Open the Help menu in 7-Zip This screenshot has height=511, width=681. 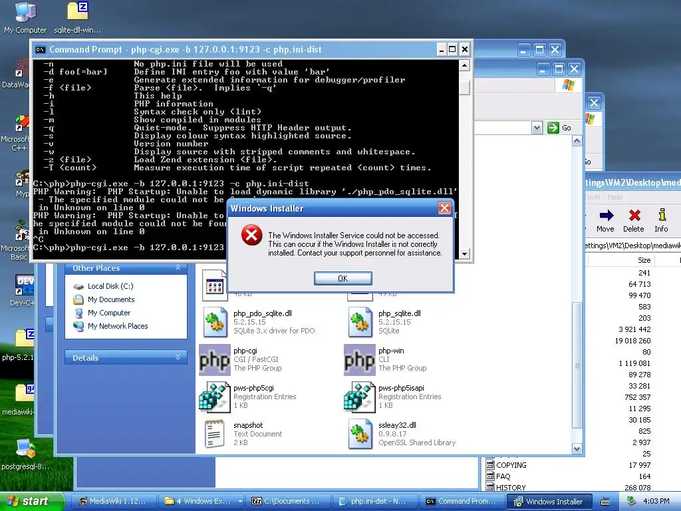click(x=614, y=197)
